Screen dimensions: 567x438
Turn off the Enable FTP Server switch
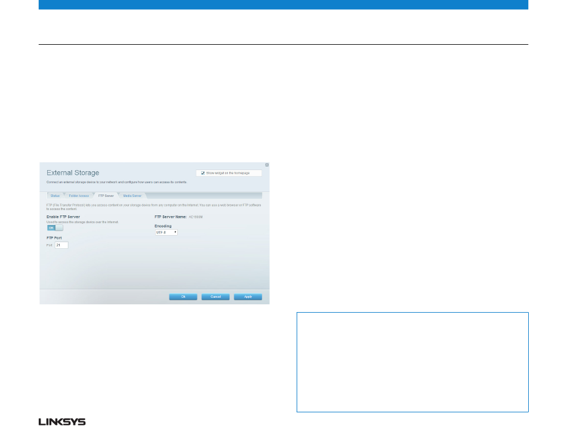click(55, 227)
